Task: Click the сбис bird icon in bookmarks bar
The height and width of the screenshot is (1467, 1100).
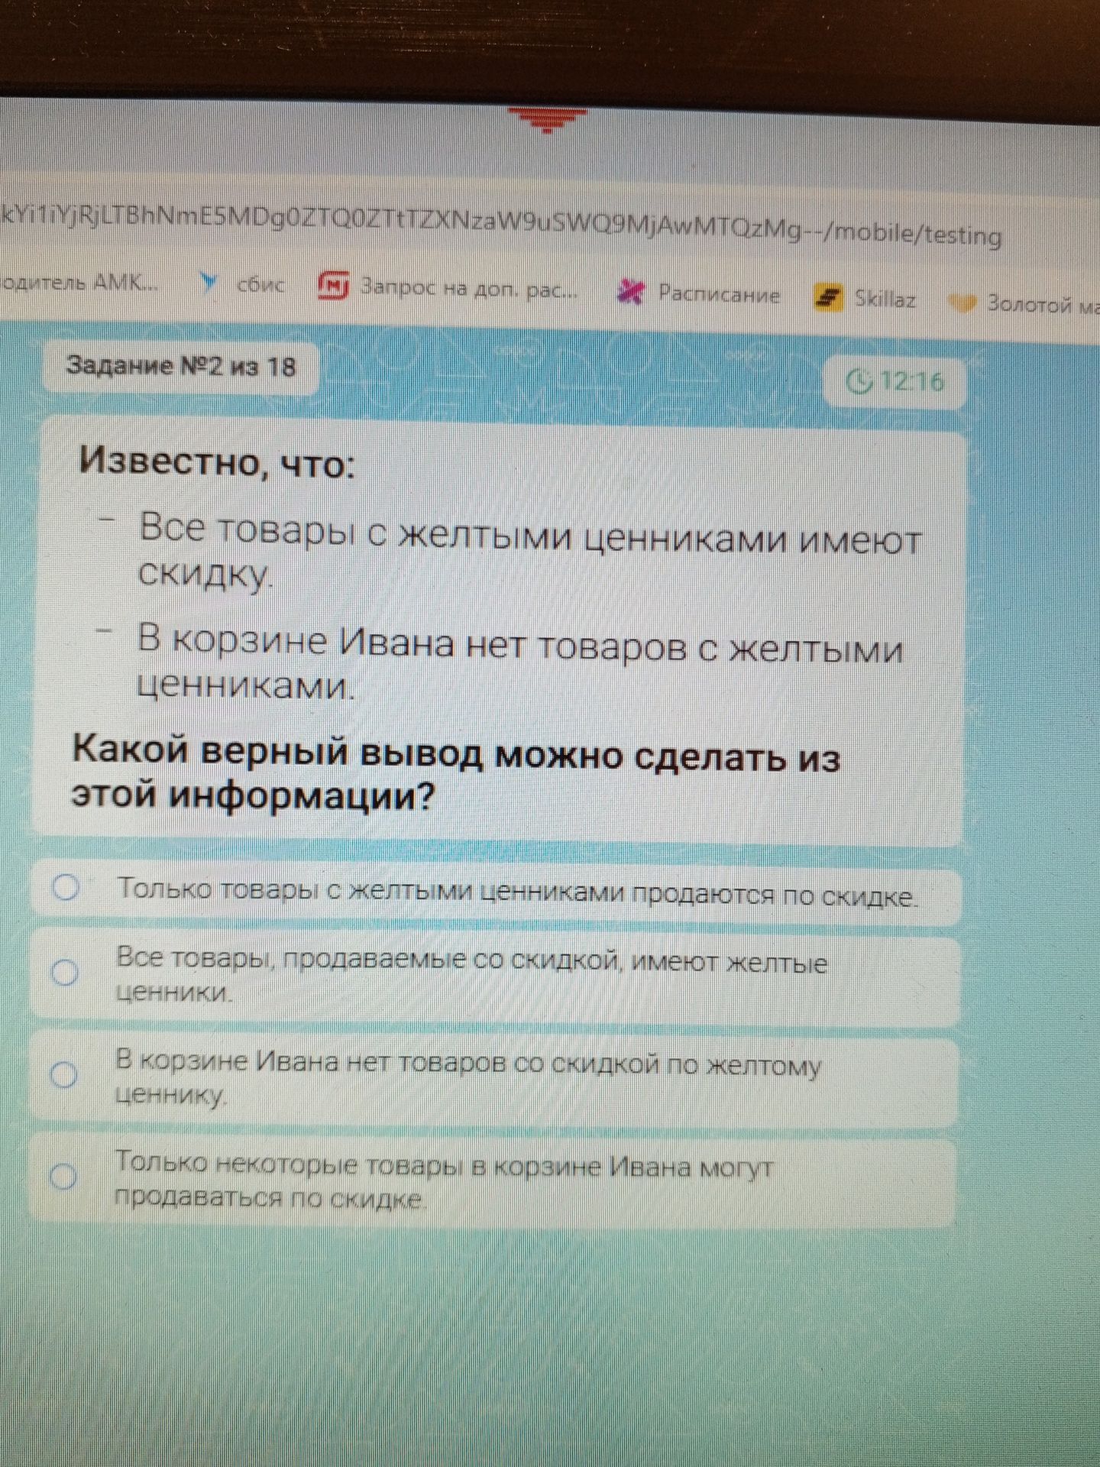Action: [207, 284]
